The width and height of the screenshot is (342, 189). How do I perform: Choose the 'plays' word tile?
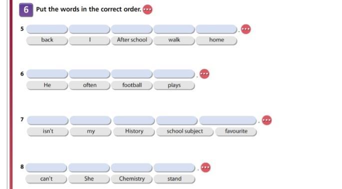(174, 85)
